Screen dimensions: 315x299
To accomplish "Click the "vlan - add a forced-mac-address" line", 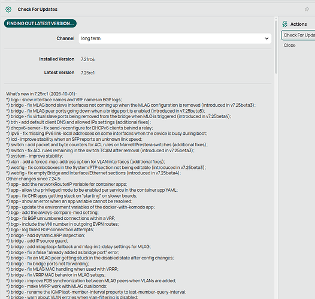I will 86,162.
